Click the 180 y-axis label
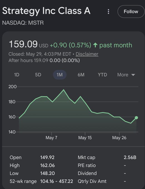Screen dimensions: 145x189 point(12,102)
